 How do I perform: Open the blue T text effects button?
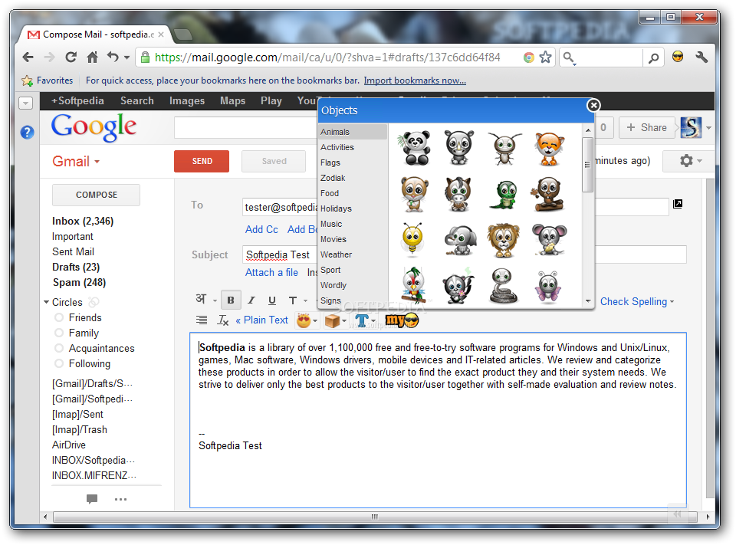coord(364,320)
